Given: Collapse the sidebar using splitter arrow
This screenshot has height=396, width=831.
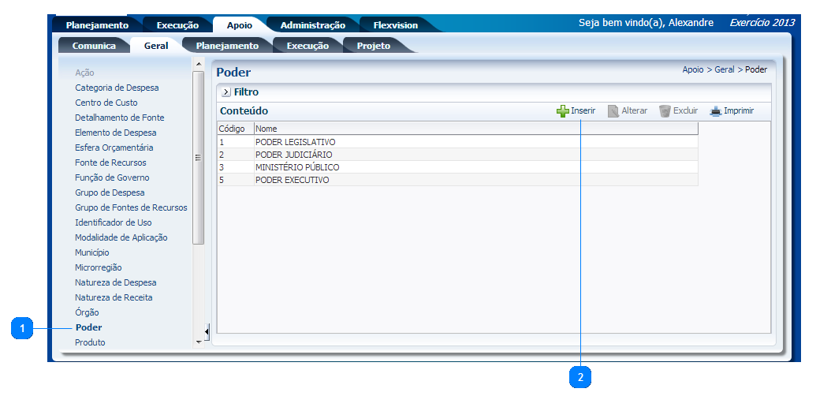Looking at the screenshot, I should [207, 332].
